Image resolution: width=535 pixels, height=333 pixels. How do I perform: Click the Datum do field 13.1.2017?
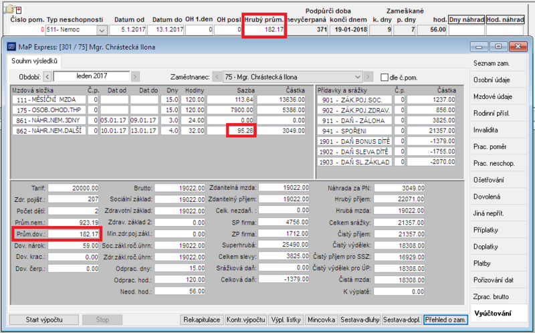coord(166,29)
